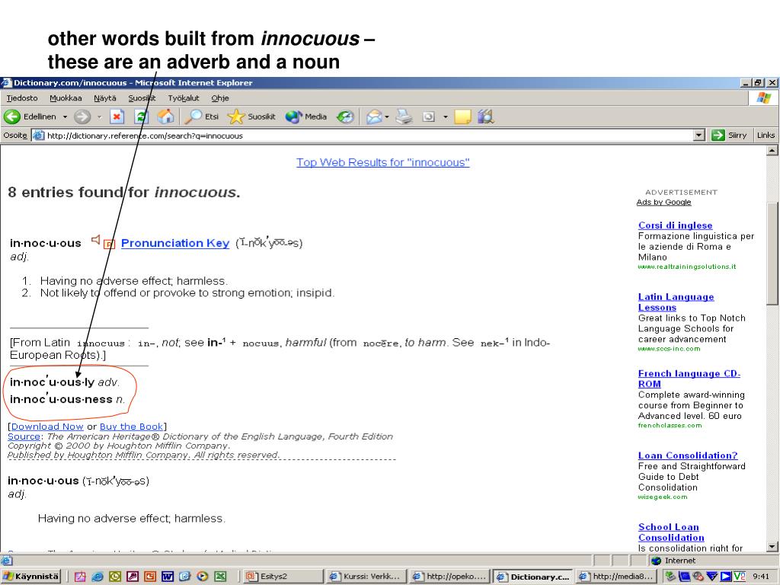Viewport: 780px width, 585px height.
Task: Open the Ohje menu
Action: [220, 98]
